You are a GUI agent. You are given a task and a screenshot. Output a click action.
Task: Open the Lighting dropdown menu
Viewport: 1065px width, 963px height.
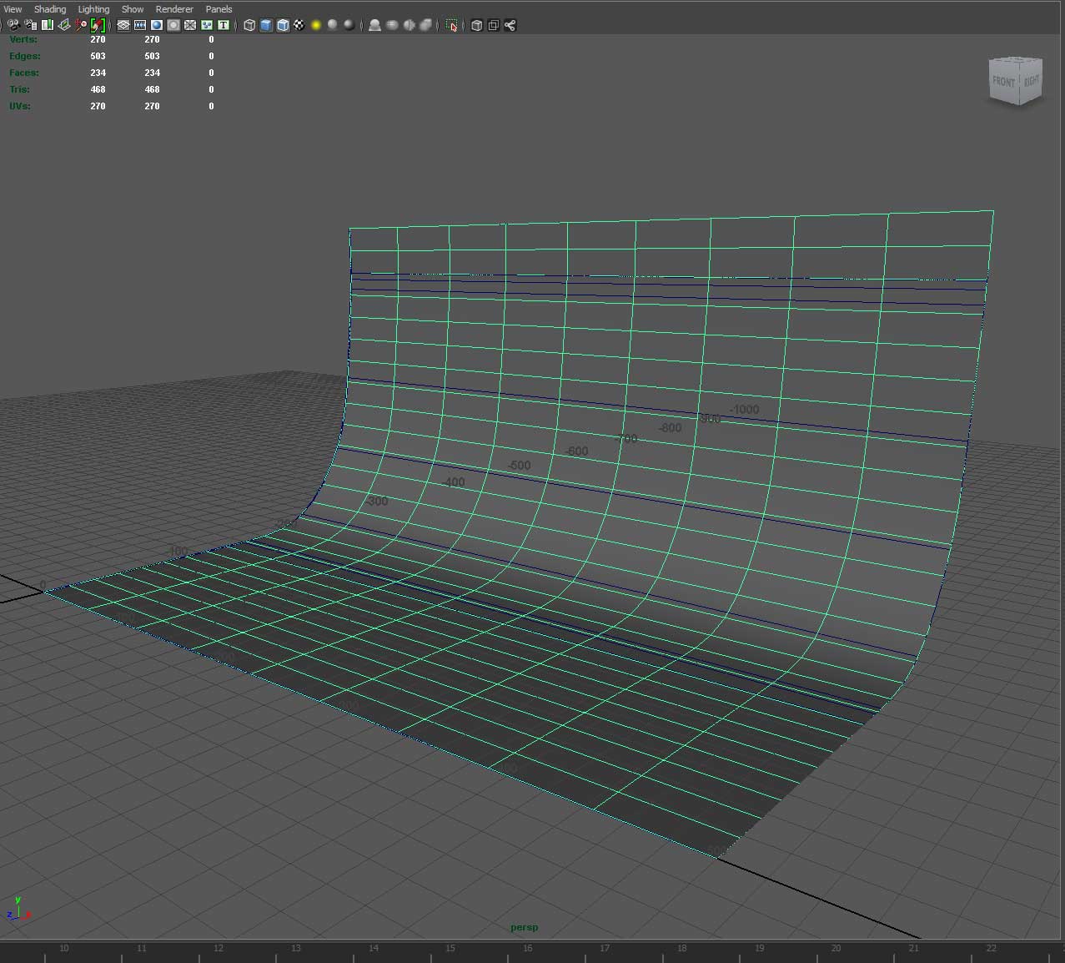click(93, 9)
